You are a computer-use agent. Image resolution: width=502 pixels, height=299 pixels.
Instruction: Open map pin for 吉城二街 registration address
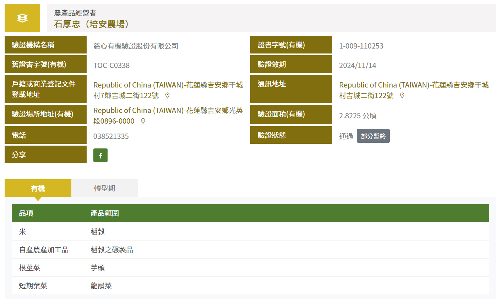coord(168,96)
